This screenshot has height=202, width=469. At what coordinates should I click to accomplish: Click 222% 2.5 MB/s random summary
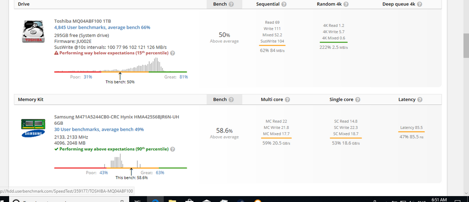point(333,48)
